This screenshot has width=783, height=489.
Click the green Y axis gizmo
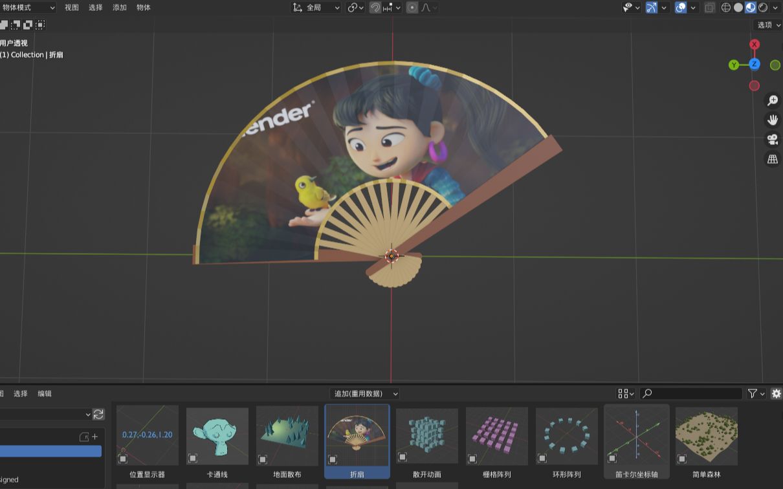point(734,65)
